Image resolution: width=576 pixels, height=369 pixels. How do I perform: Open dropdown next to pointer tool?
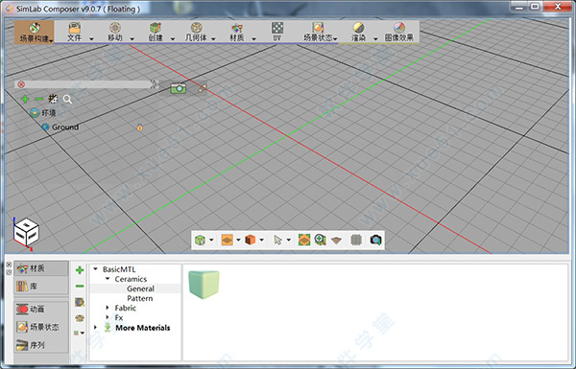pyautogui.click(x=289, y=241)
